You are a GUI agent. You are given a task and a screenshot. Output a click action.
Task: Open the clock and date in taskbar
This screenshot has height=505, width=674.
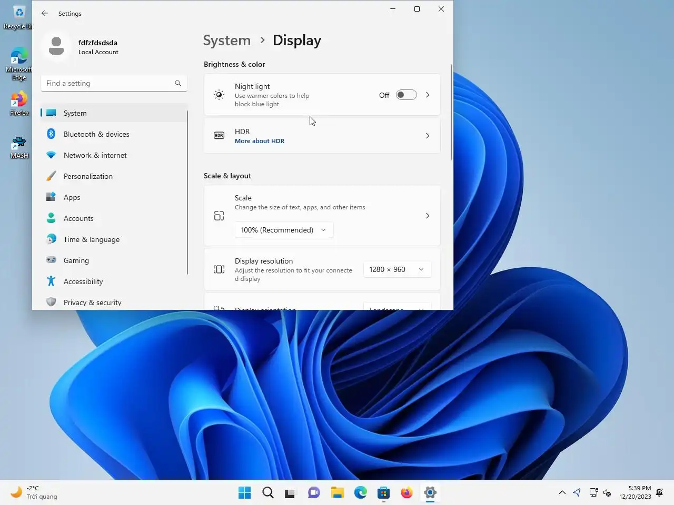[x=635, y=492]
